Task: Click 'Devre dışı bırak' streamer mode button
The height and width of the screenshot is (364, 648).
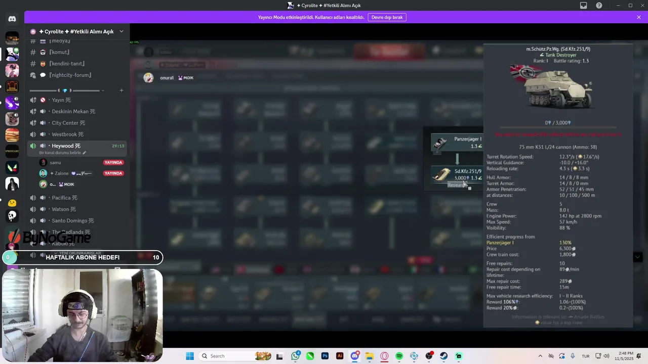Action: 387,17
